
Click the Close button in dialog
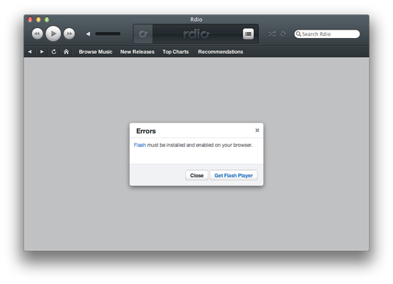click(196, 175)
